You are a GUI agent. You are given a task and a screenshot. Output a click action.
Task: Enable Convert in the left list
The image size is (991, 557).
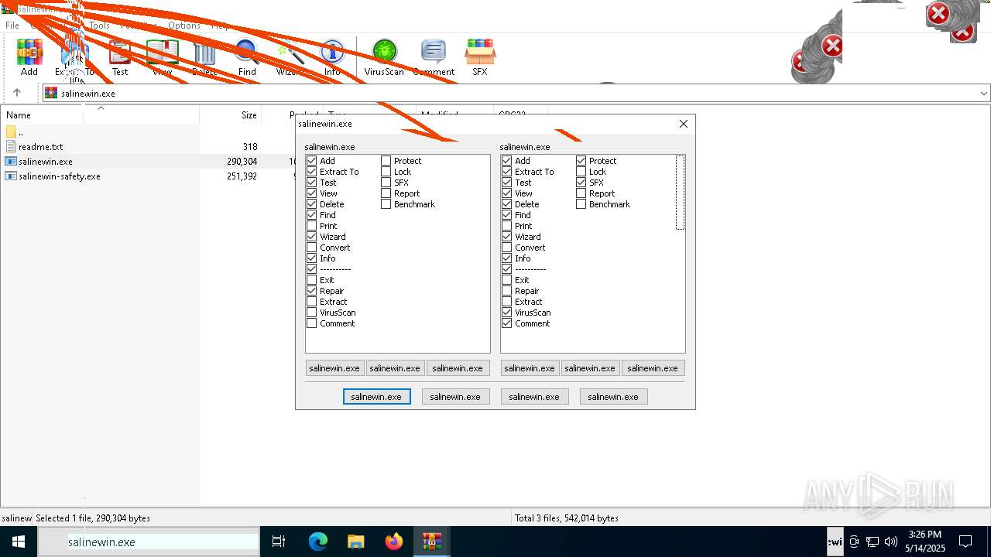click(x=312, y=248)
